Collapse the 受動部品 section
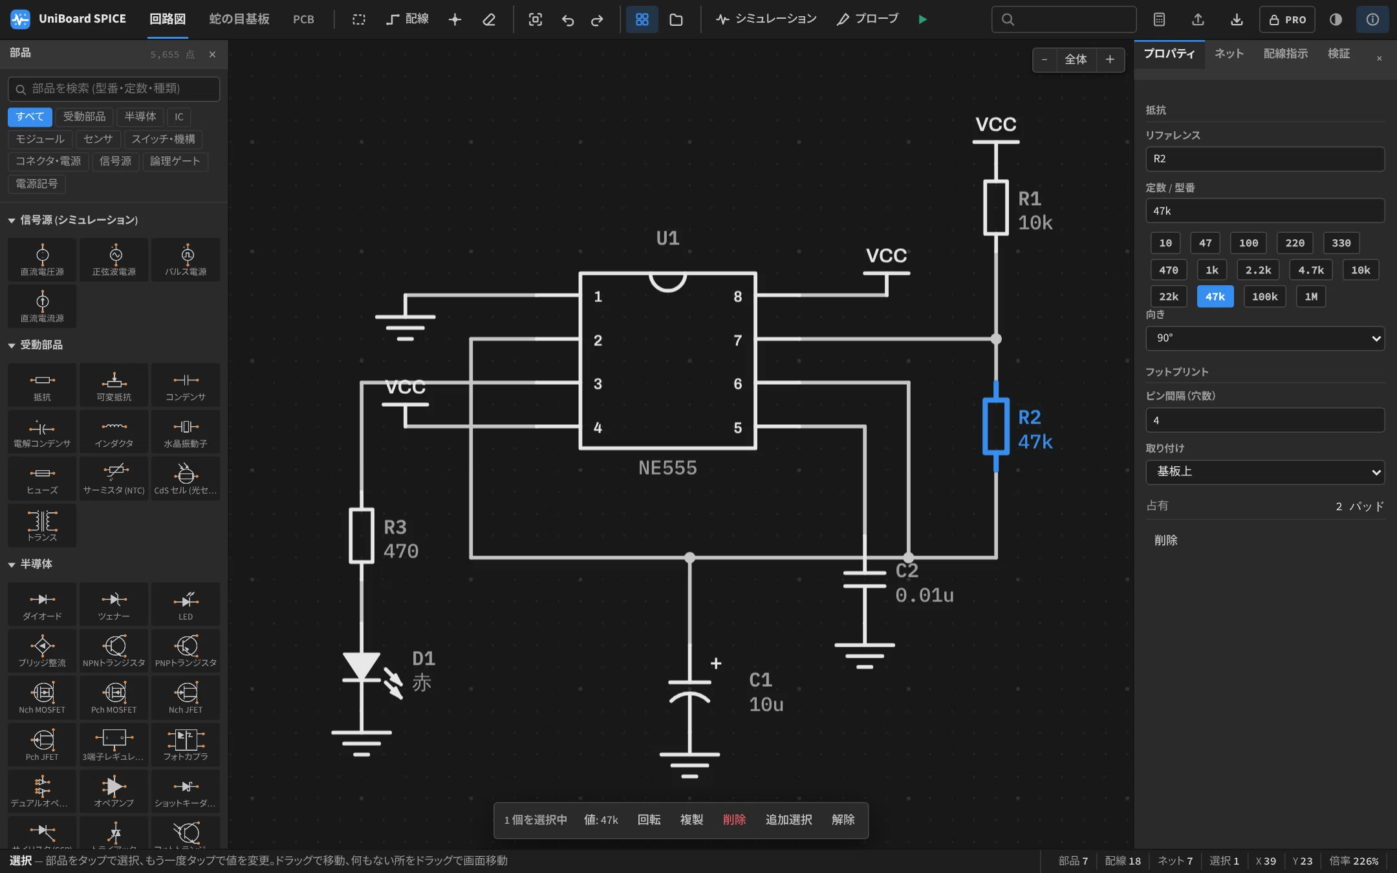The height and width of the screenshot is (873, 1397). pyautogui.click(x=36, y=345)
